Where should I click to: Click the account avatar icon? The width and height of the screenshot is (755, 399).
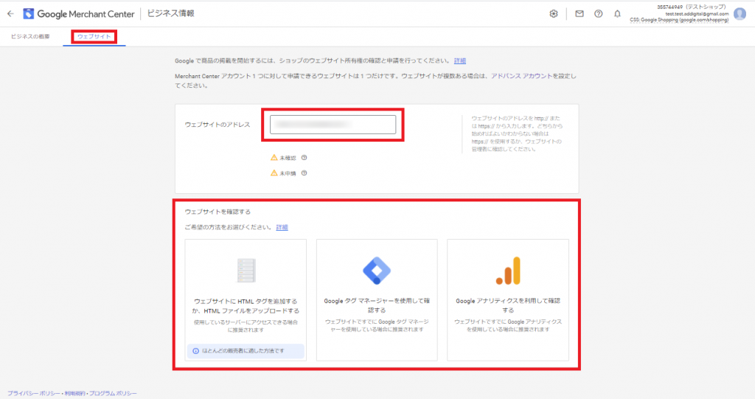[740, 14]
